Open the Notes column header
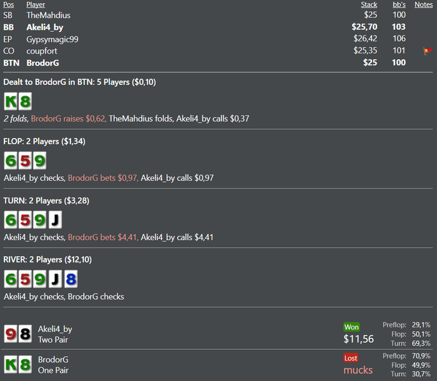Screen dimensions: 437x381 pyautogui.click(x=424, y=4)
